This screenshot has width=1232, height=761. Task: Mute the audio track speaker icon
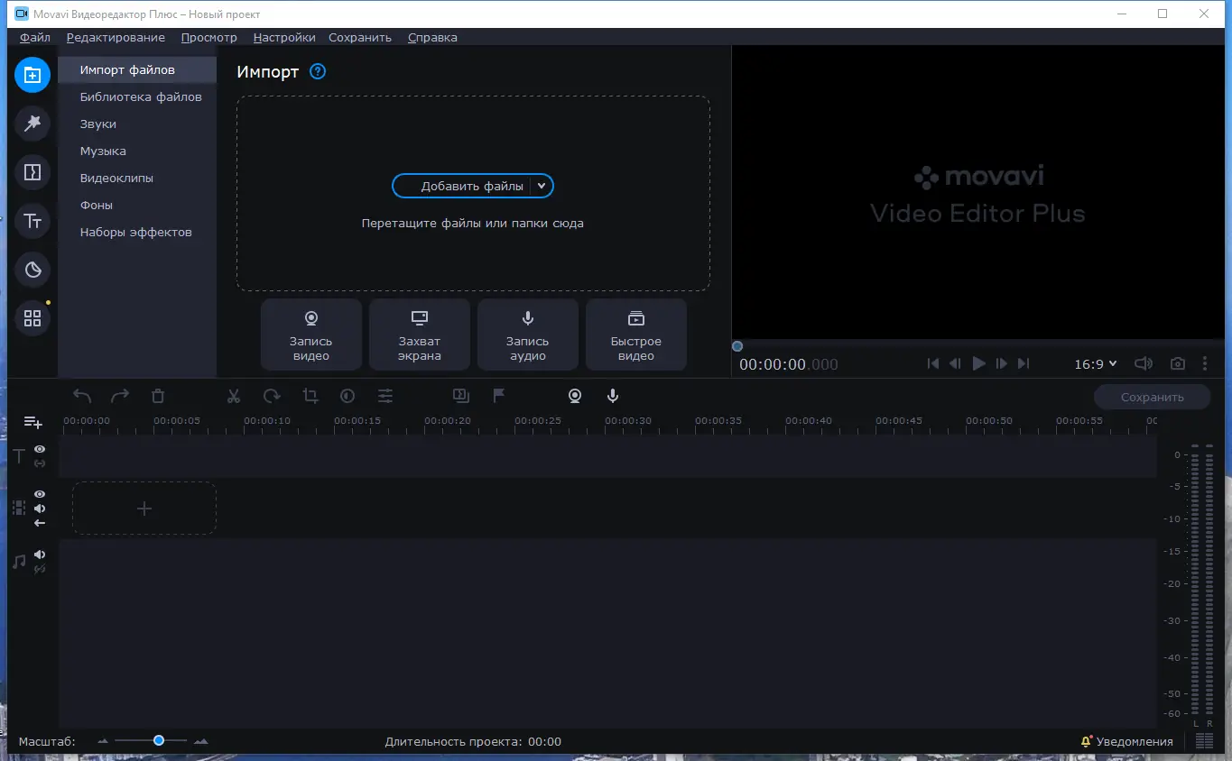[40, 555]
